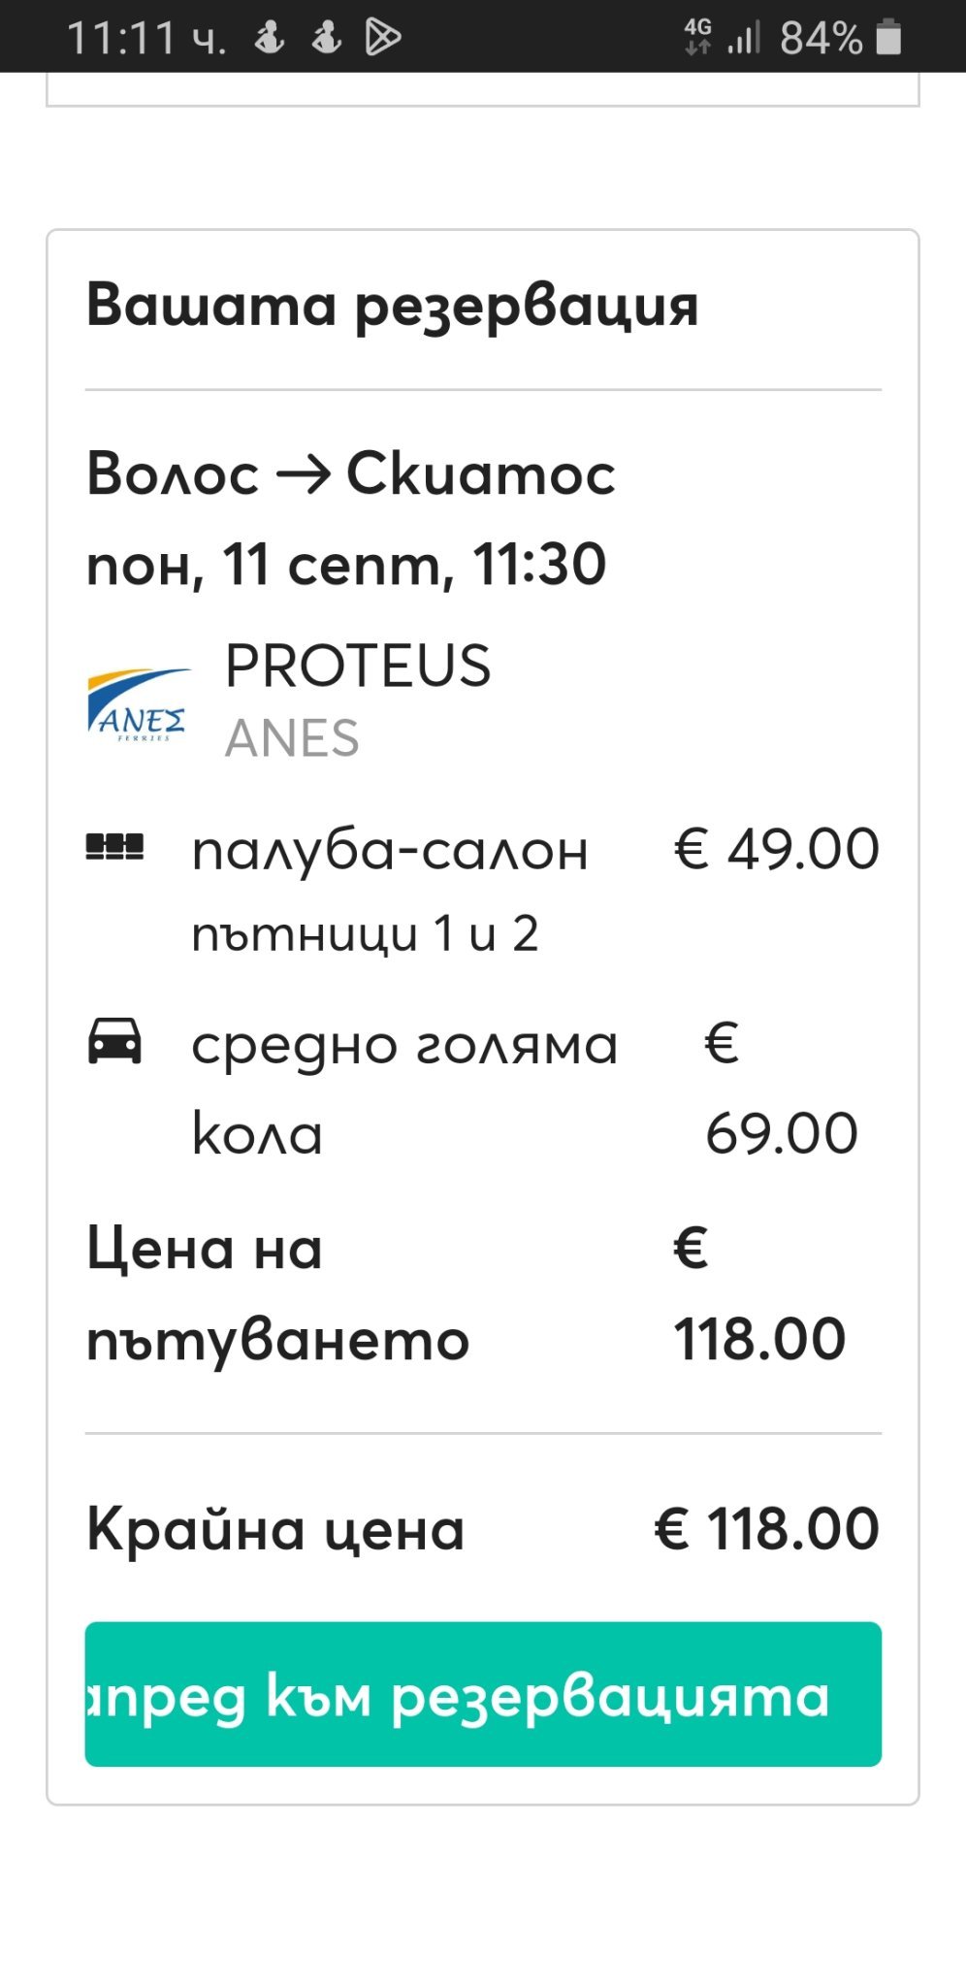Tap the battery icon in status bar
Screen dimensions: 966x1987
point(888,38)
